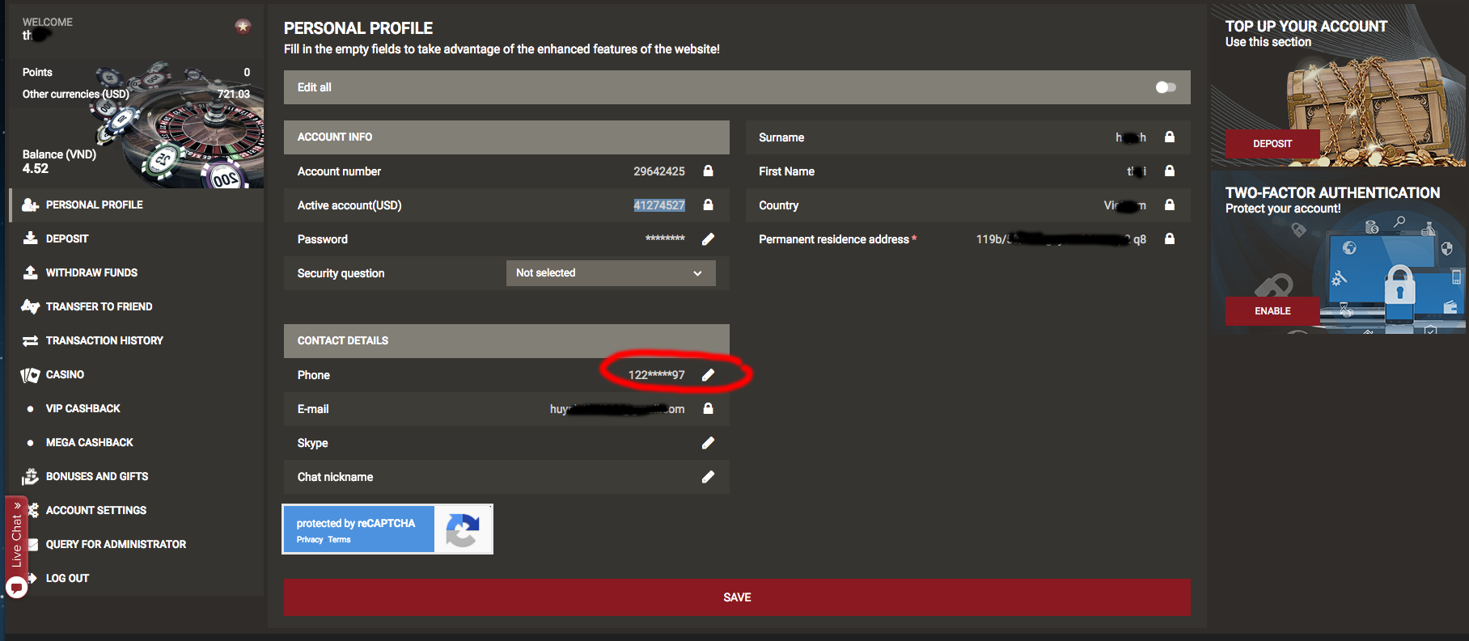Click the lock icon beside Country

tap(1169, 205)
